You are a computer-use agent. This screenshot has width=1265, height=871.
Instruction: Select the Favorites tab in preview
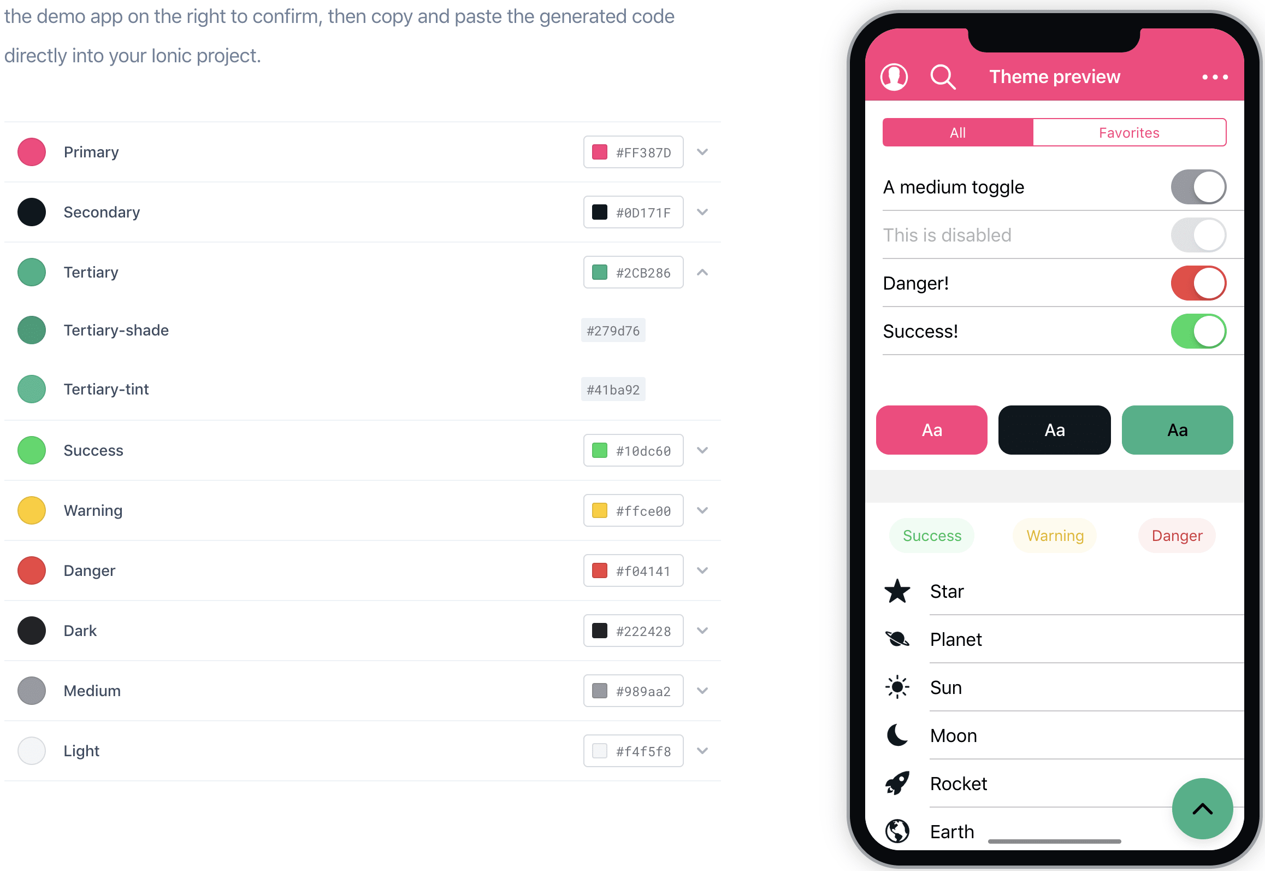point(1130,132)
